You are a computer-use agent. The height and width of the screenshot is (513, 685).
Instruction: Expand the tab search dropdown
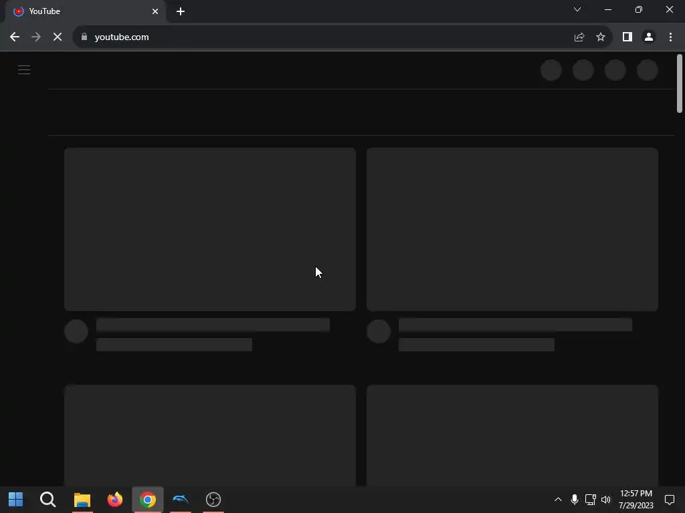point(577,9)
